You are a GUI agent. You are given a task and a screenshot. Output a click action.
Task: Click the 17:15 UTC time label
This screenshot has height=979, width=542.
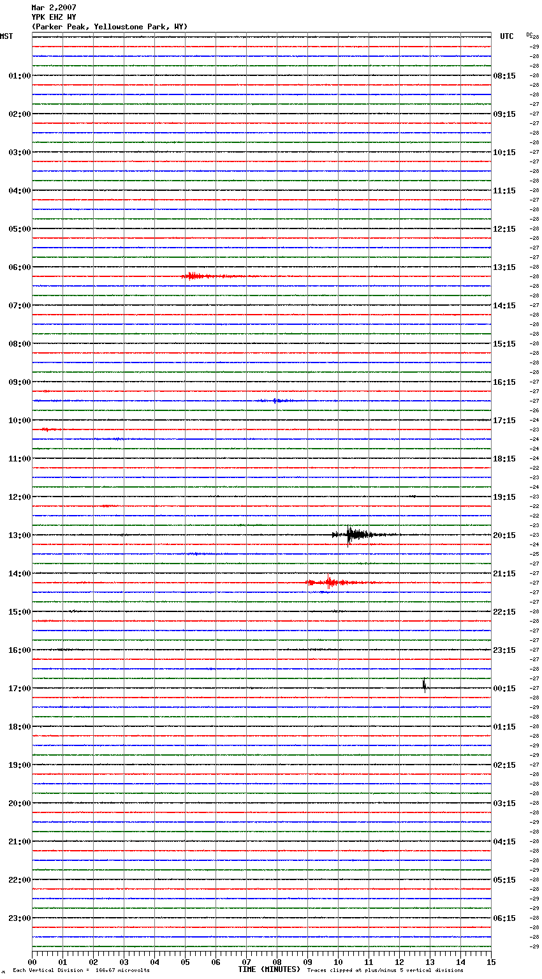[x=504, y=421]
